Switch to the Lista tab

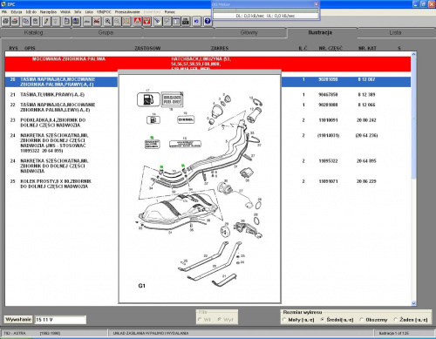click(395, 33)
